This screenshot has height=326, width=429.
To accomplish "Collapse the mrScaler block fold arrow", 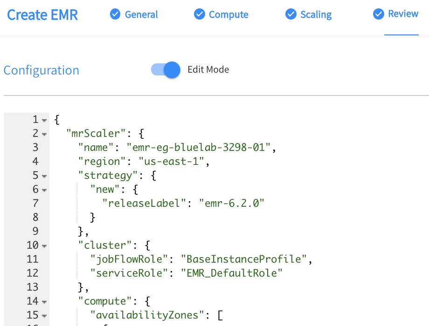I will click(44, 134).
